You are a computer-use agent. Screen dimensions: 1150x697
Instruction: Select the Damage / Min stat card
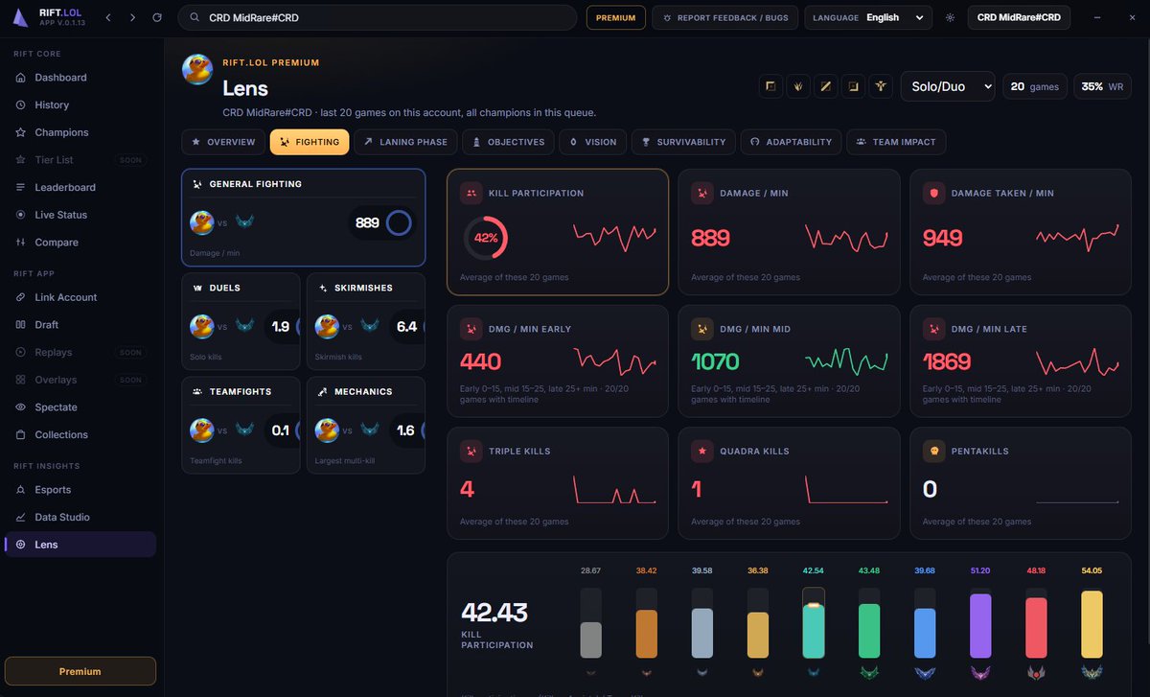[x=789, y=232]
